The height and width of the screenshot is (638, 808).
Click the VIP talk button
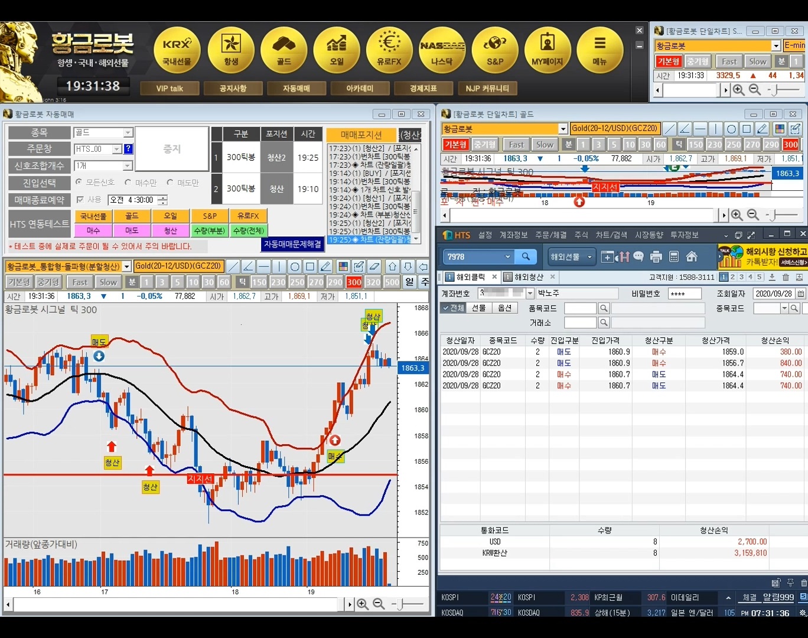(x=170, y=89)
